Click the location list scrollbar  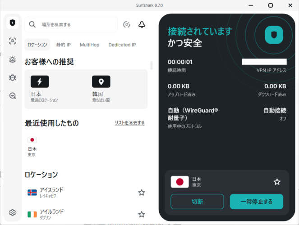(152, 65)
